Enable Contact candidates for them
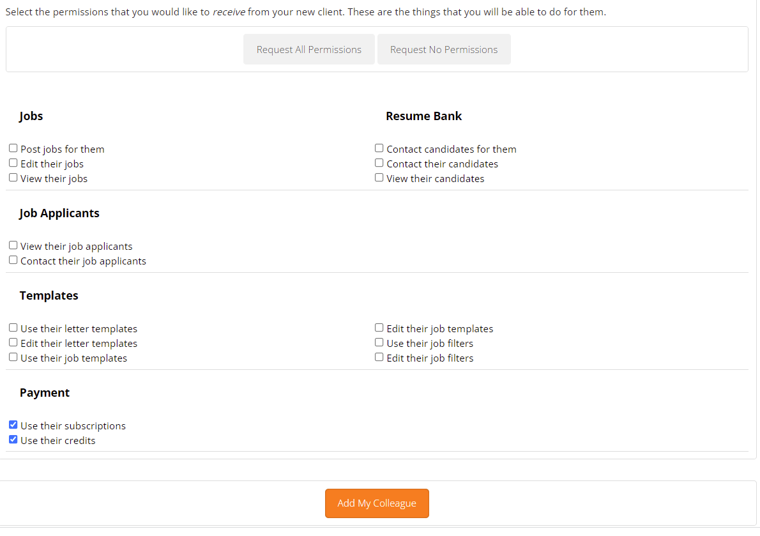 click(x=379, y=148)
